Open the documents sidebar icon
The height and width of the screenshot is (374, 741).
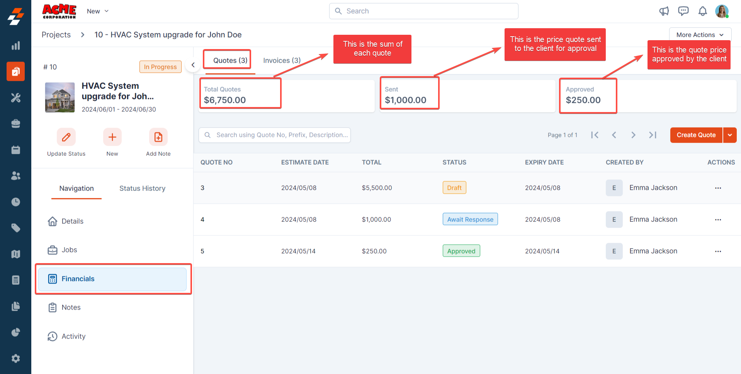point(15,306)
